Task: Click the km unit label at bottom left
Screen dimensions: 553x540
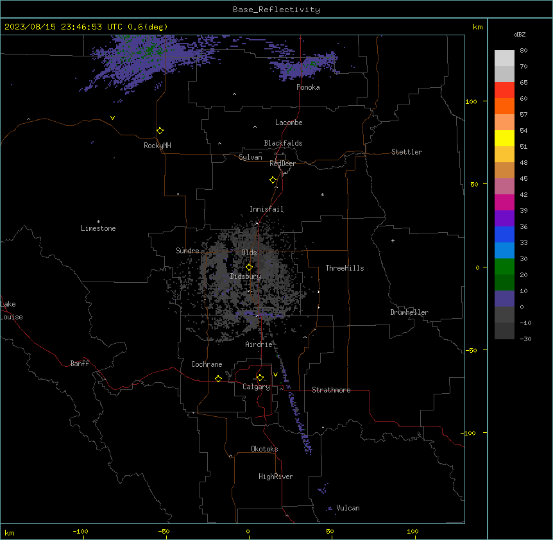Action: tap(10, 532)
